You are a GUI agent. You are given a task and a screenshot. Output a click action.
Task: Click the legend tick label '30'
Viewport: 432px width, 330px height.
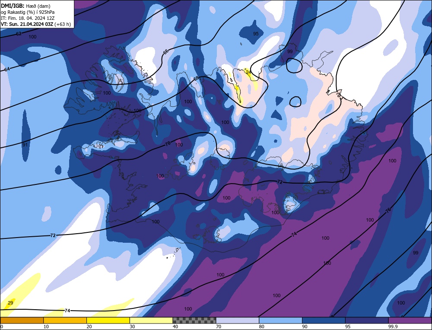tap(132, 327)
